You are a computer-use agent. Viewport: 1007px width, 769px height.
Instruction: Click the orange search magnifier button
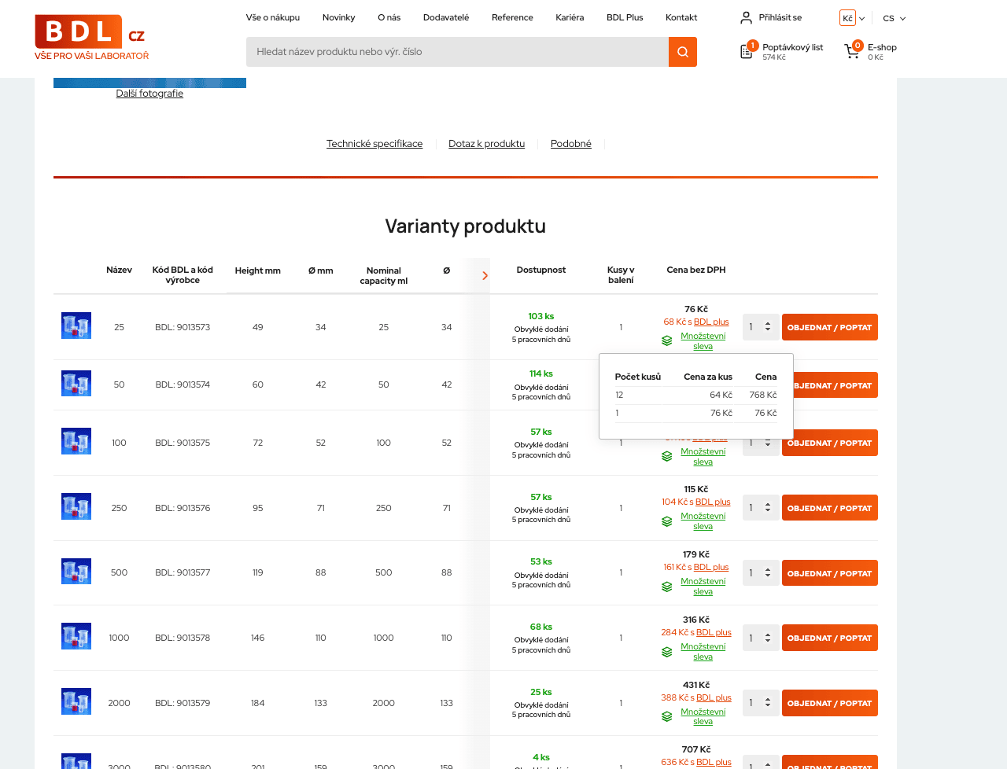(x=683, y=52)
